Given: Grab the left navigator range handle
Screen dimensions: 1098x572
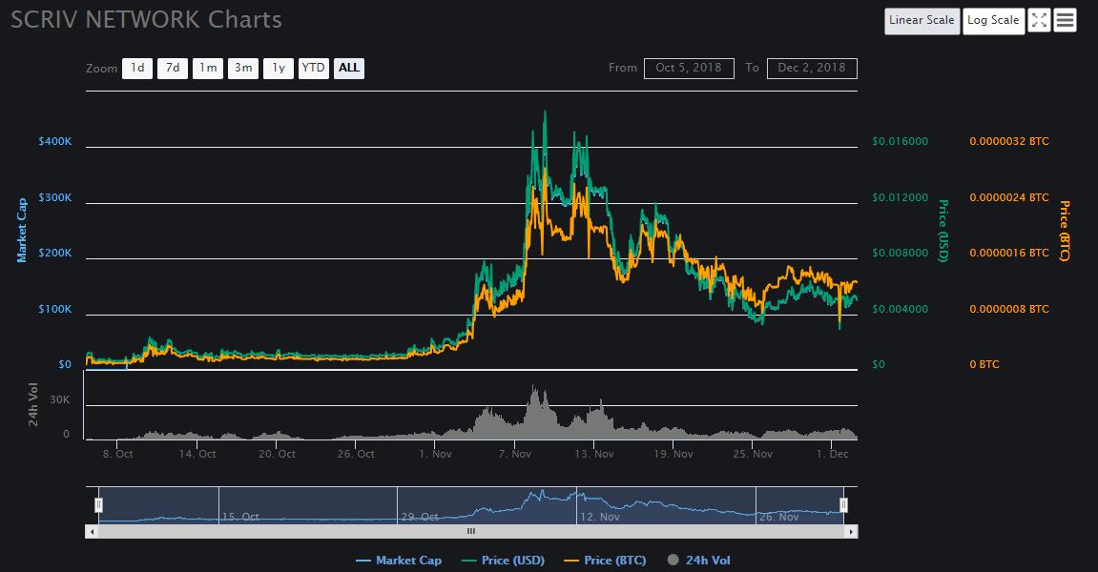Looking at the screenshot, I should tap(99, 504).
